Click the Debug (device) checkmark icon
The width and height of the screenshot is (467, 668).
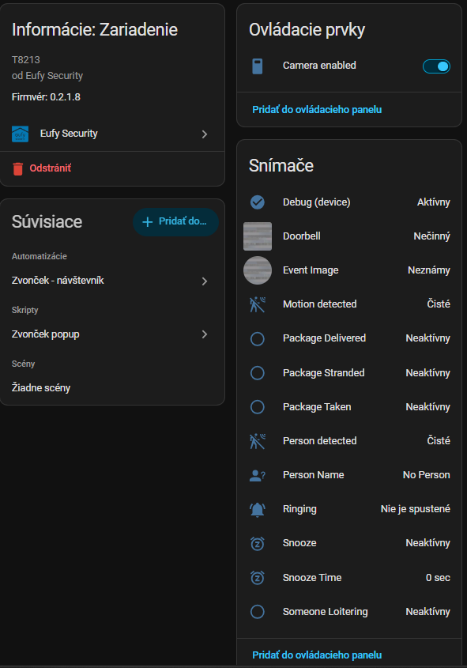[257, 202]
